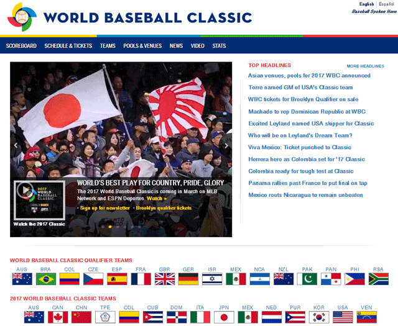Open the South Africa flag under RSA
Image resolution: width=398 pixels, height=326 pixels.
click(x=379, y=279)
